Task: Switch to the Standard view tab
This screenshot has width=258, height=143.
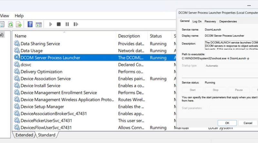Action: pos(47,135)
